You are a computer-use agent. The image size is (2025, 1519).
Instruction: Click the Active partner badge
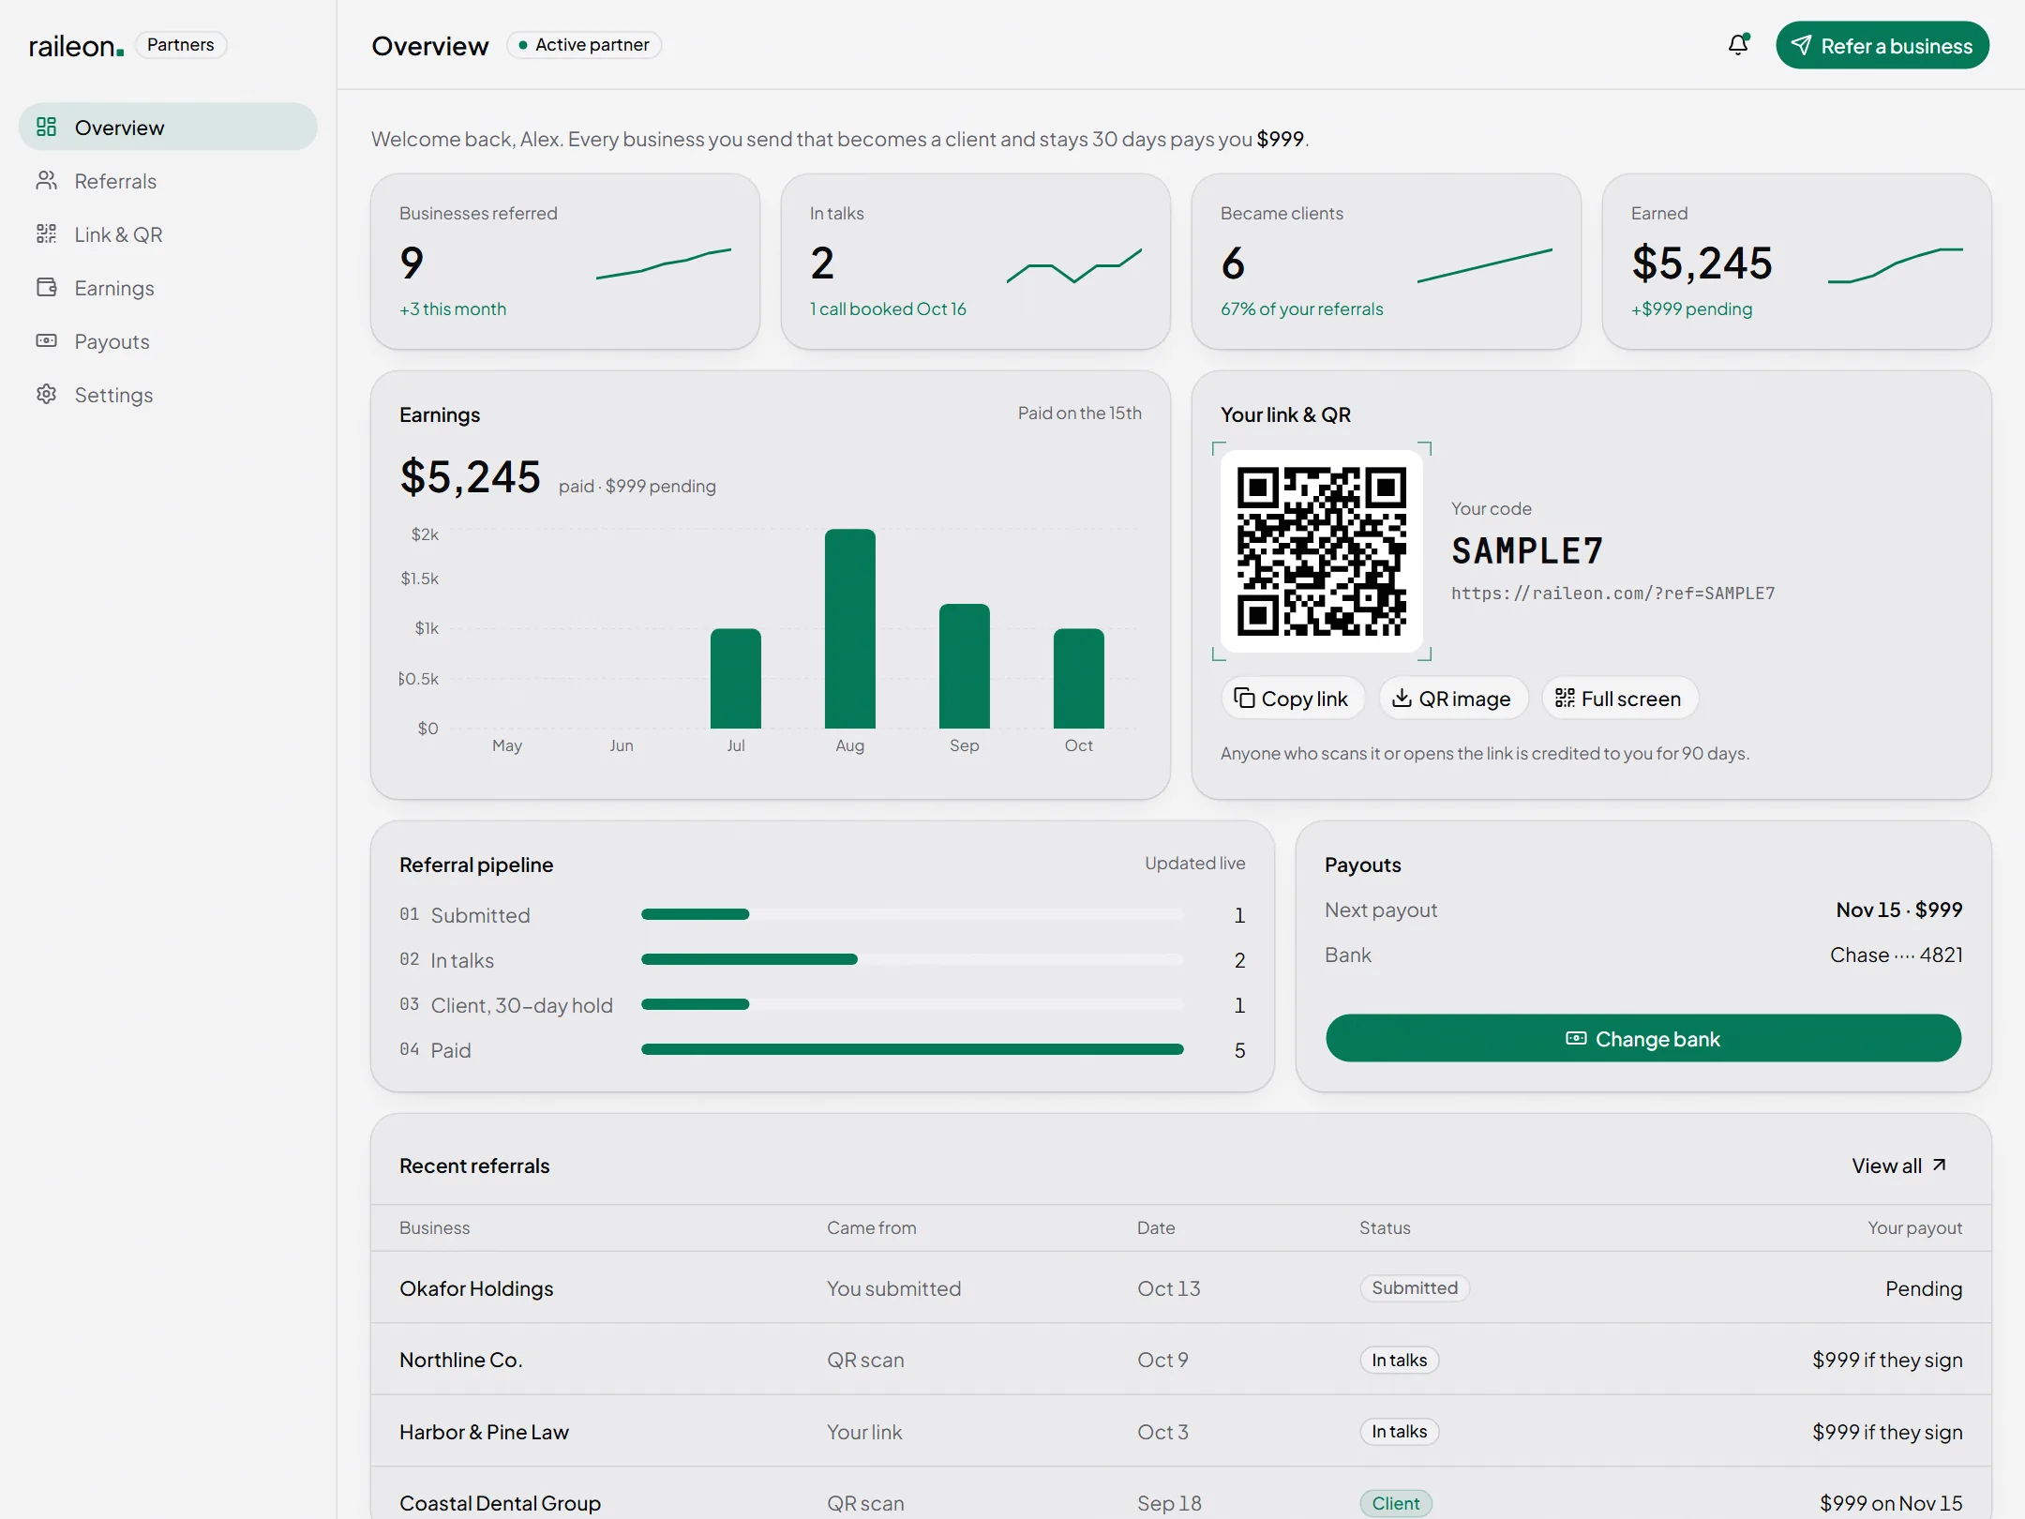tap(584, 45)
